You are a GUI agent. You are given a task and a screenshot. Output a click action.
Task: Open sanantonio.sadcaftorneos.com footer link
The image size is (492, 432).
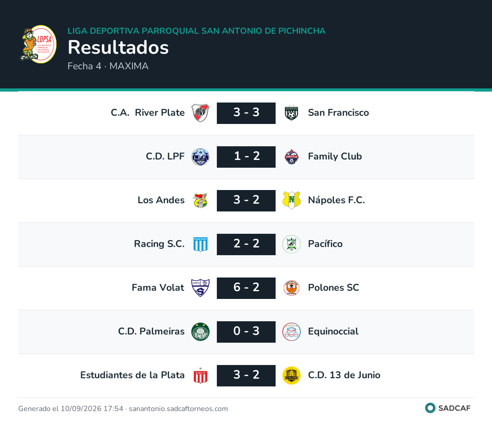(x=178, y=409)
